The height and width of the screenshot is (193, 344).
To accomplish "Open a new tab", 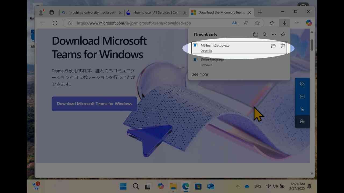I will (x=260, y=12).
